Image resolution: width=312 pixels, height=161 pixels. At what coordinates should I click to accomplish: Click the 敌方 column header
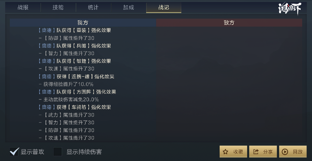(x=229, y=23)
